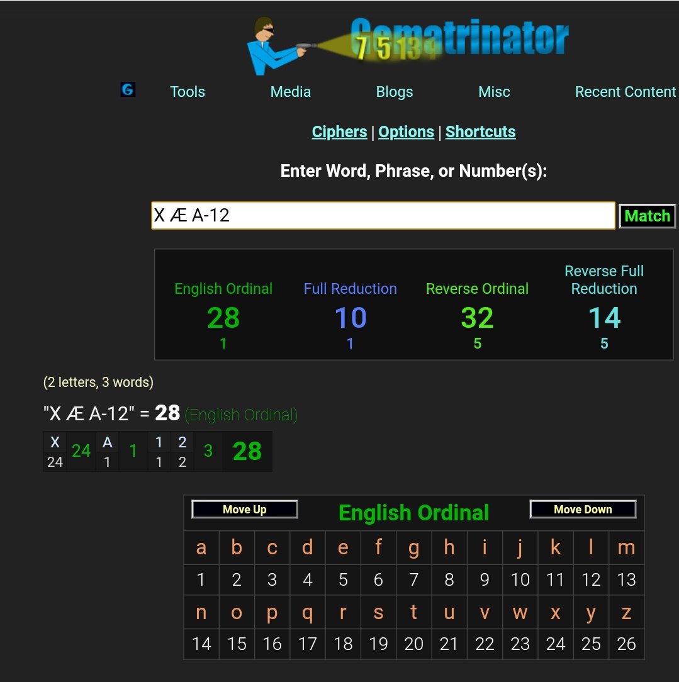The width and height of the screenshot is (679, 682).
Task: Click the Match button
Action: [648, 216]
